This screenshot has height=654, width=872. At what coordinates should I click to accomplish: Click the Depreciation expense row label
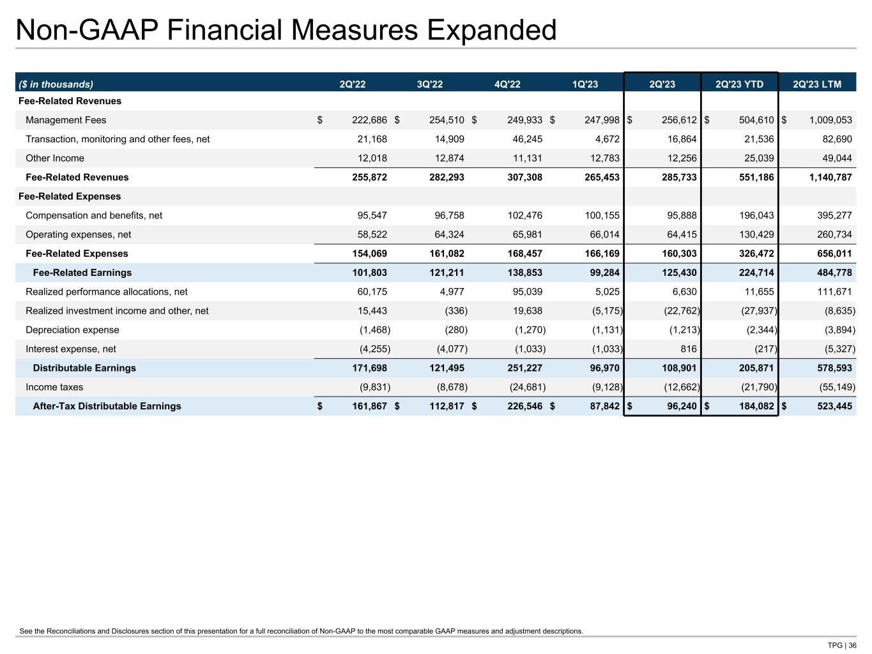(72, 330)
